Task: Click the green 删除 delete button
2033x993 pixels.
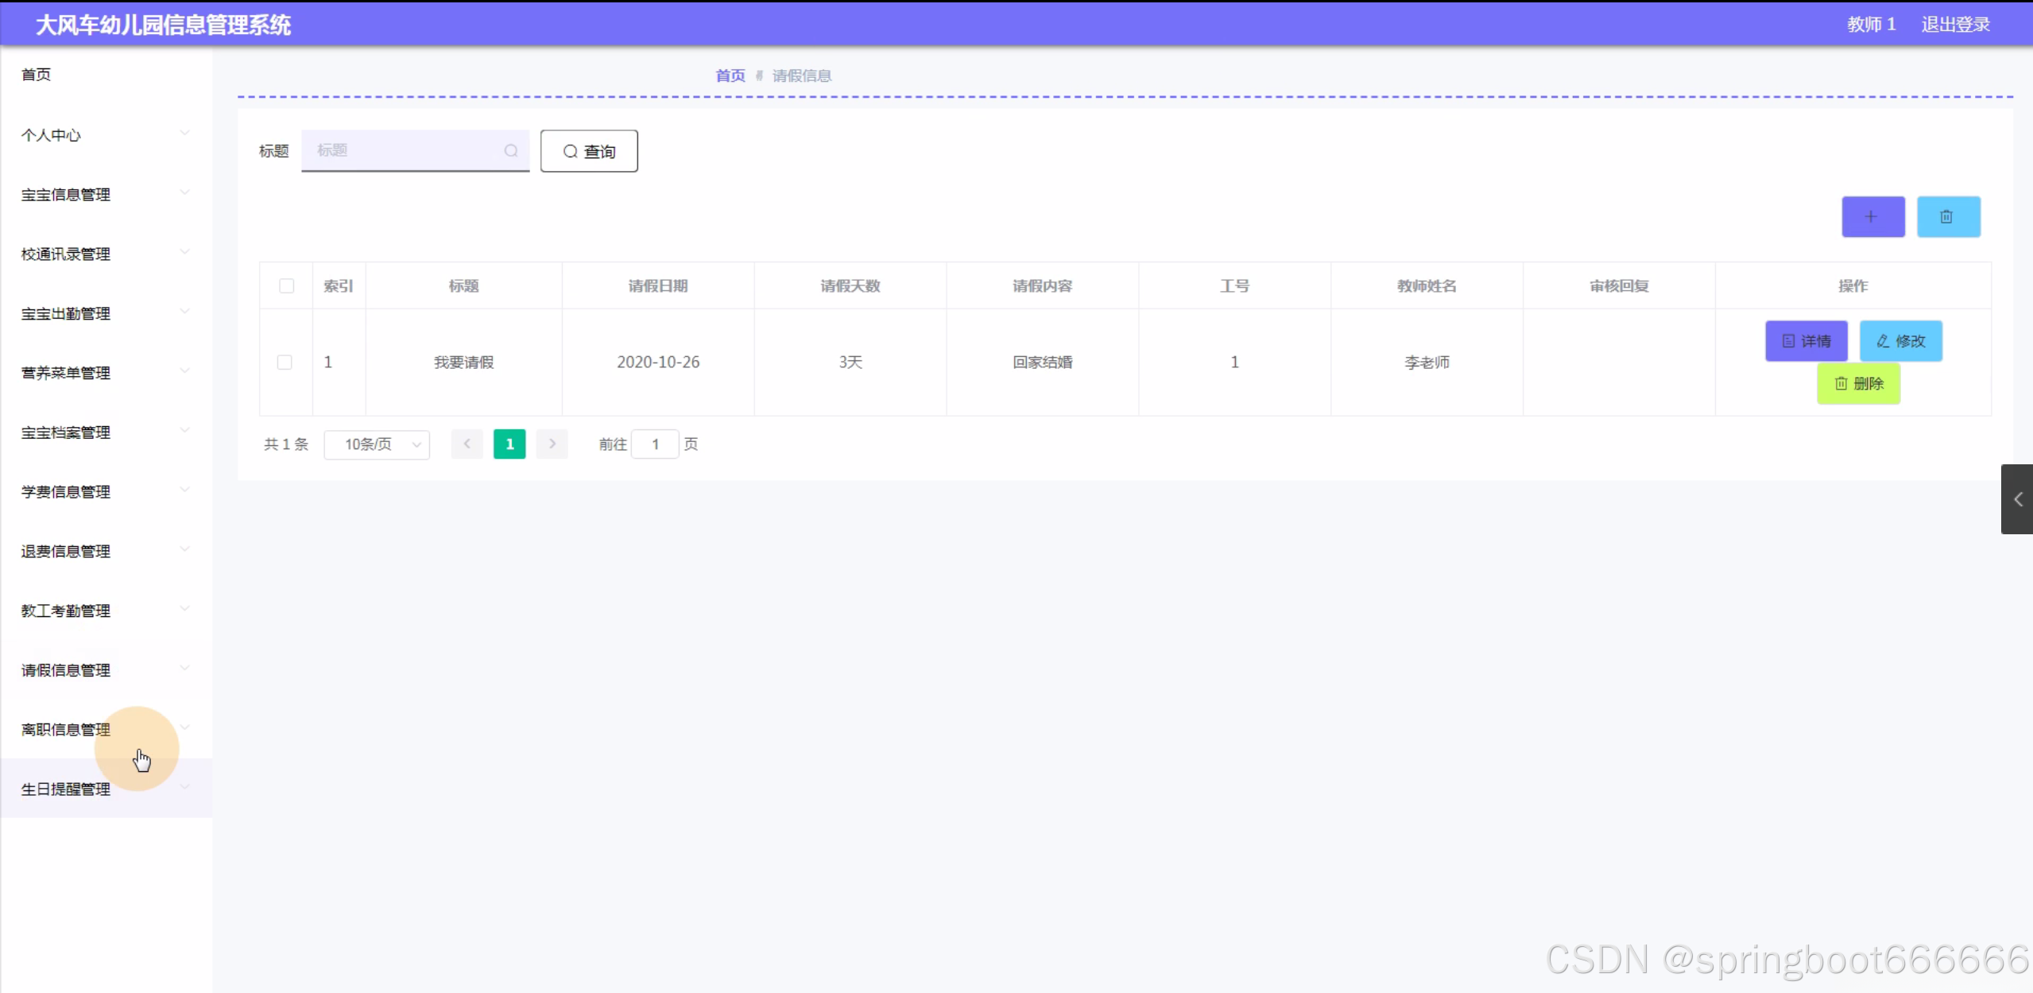Action: [x=1858, y=384]
